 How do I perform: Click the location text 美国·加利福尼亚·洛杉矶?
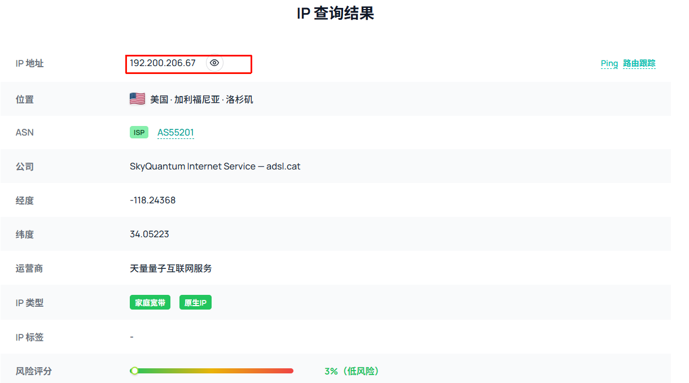pos(201,99)
